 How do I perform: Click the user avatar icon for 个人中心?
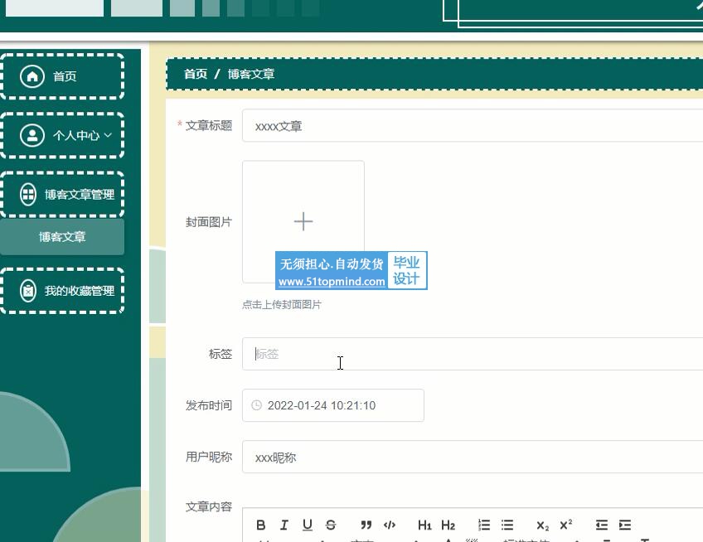pyautogui.click(x=32, y=135)
